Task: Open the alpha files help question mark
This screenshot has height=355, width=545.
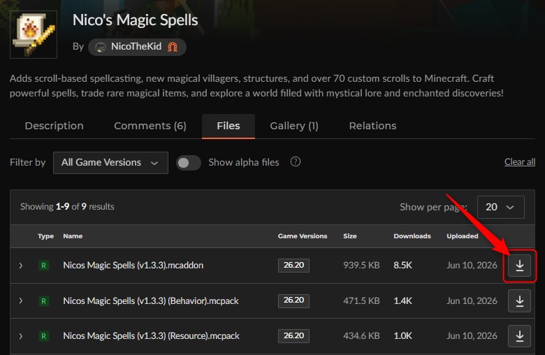Action: tap(296, 161)
